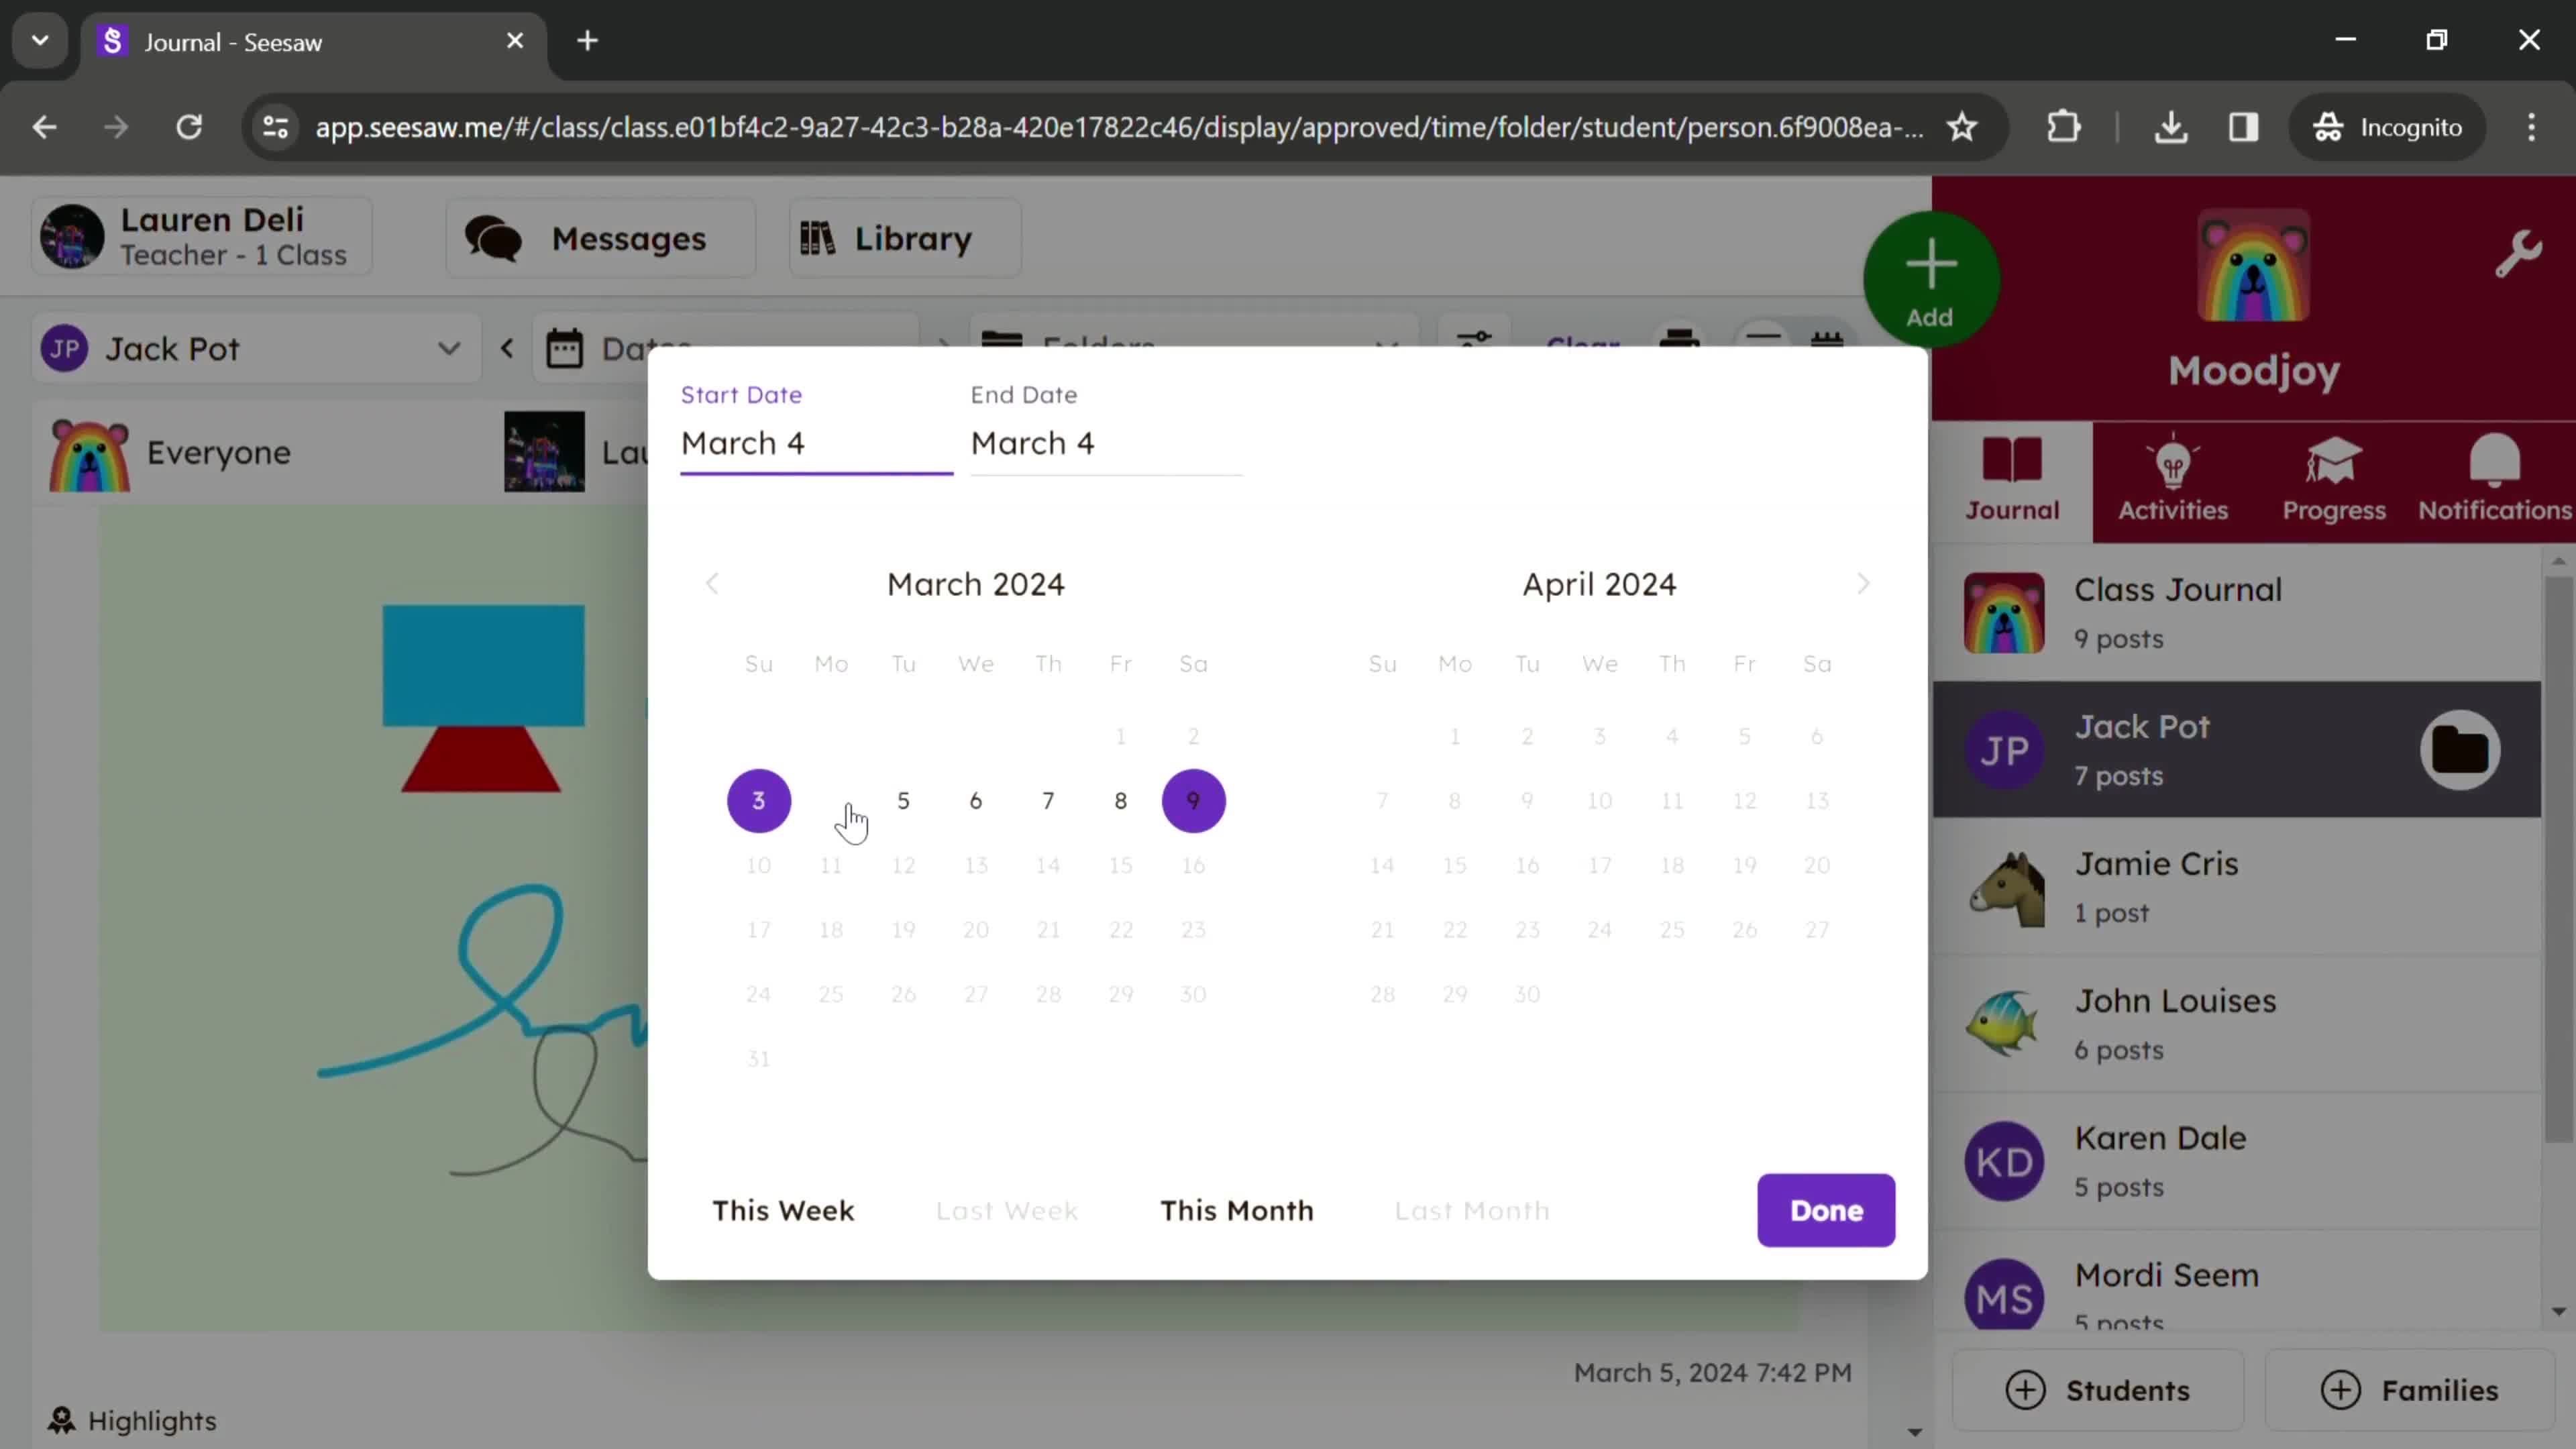Click the Dates calendar icon
The height and width of the screenshot is (1449, 2576).
pos(564,349)
